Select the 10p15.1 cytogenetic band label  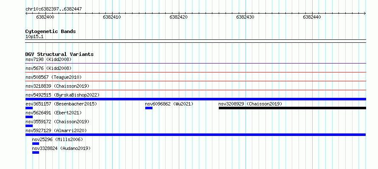coord(34,37)
